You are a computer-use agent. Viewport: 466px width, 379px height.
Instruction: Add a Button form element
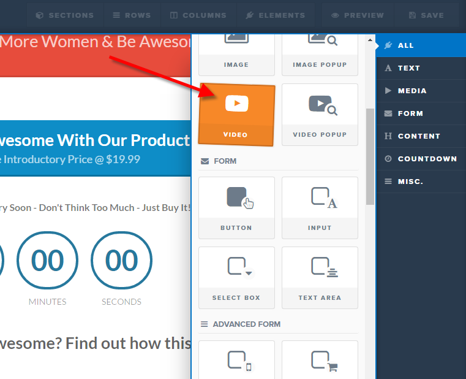click(x=236, y=208)
